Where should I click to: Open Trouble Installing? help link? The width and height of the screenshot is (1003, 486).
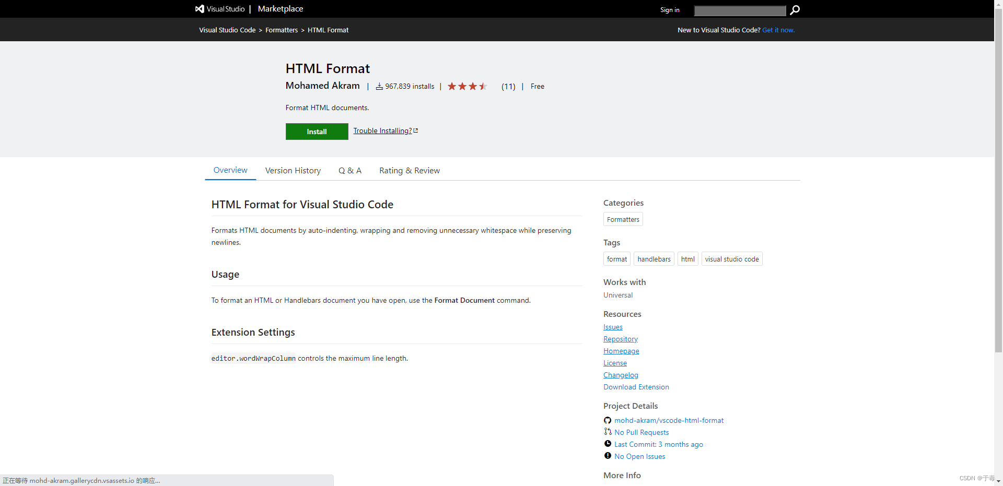click(x=382, y=131)
